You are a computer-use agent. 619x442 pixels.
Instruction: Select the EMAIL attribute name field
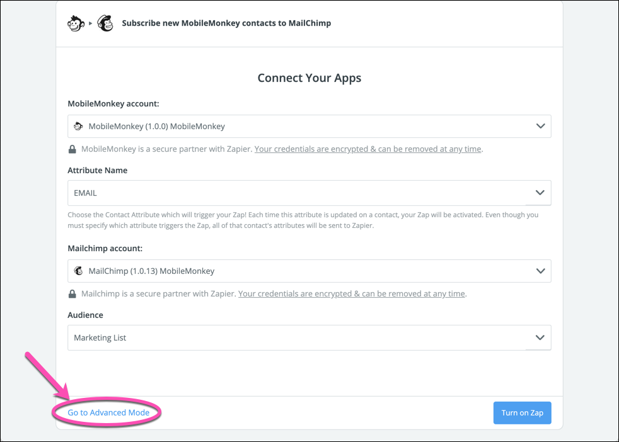pos(296,193)
